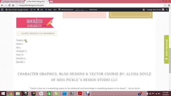Open the WordPress logo menu
This screenshot has width=171, height=96.
2,10
